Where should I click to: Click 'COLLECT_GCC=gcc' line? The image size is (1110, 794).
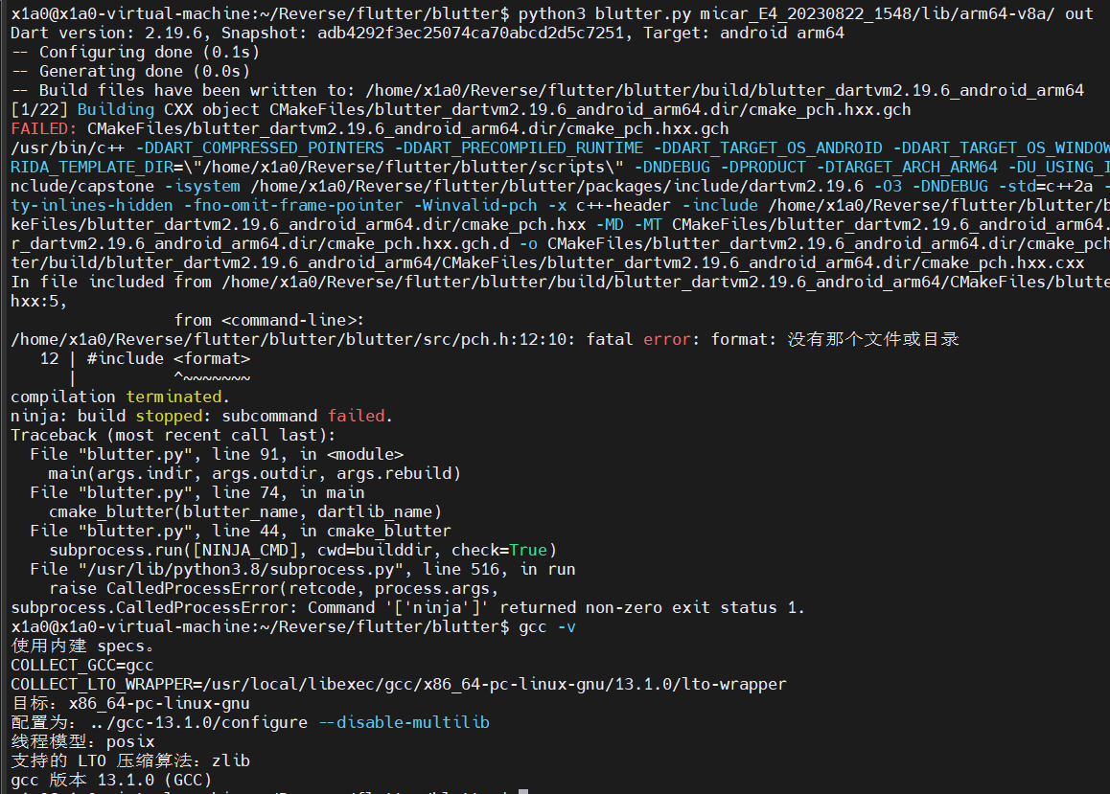tap(82, 665)
